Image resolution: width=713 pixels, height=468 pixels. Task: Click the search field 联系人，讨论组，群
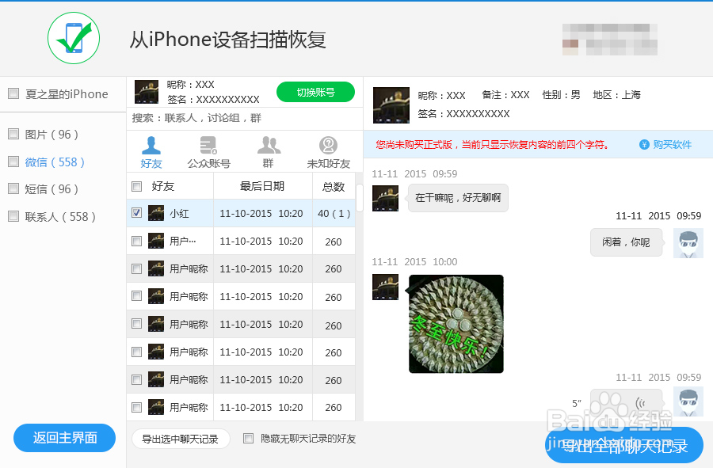click(x=245, y=118)
